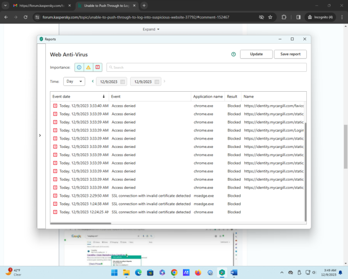This screenshot has height=279, width=348.
Task: Toggle the warning importance filter icon
Action: pyautogui.click(x=88, y=67)
